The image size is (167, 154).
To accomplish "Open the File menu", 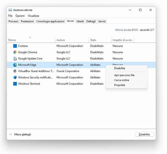I will click(10, 16).
